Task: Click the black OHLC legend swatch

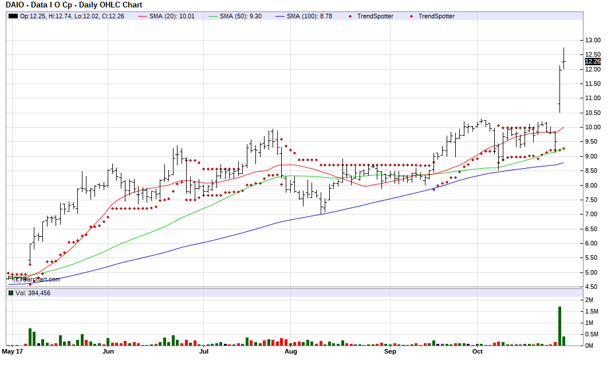Action: pyautogui.click(x=13, y=16)
